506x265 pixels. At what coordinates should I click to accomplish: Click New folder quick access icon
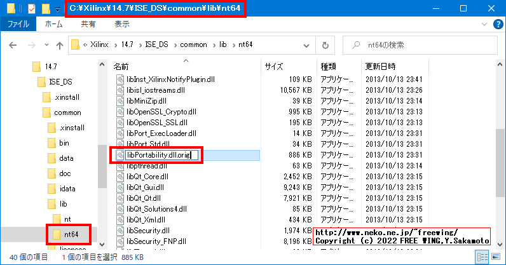pyautogui.click(x=46, y=8)
